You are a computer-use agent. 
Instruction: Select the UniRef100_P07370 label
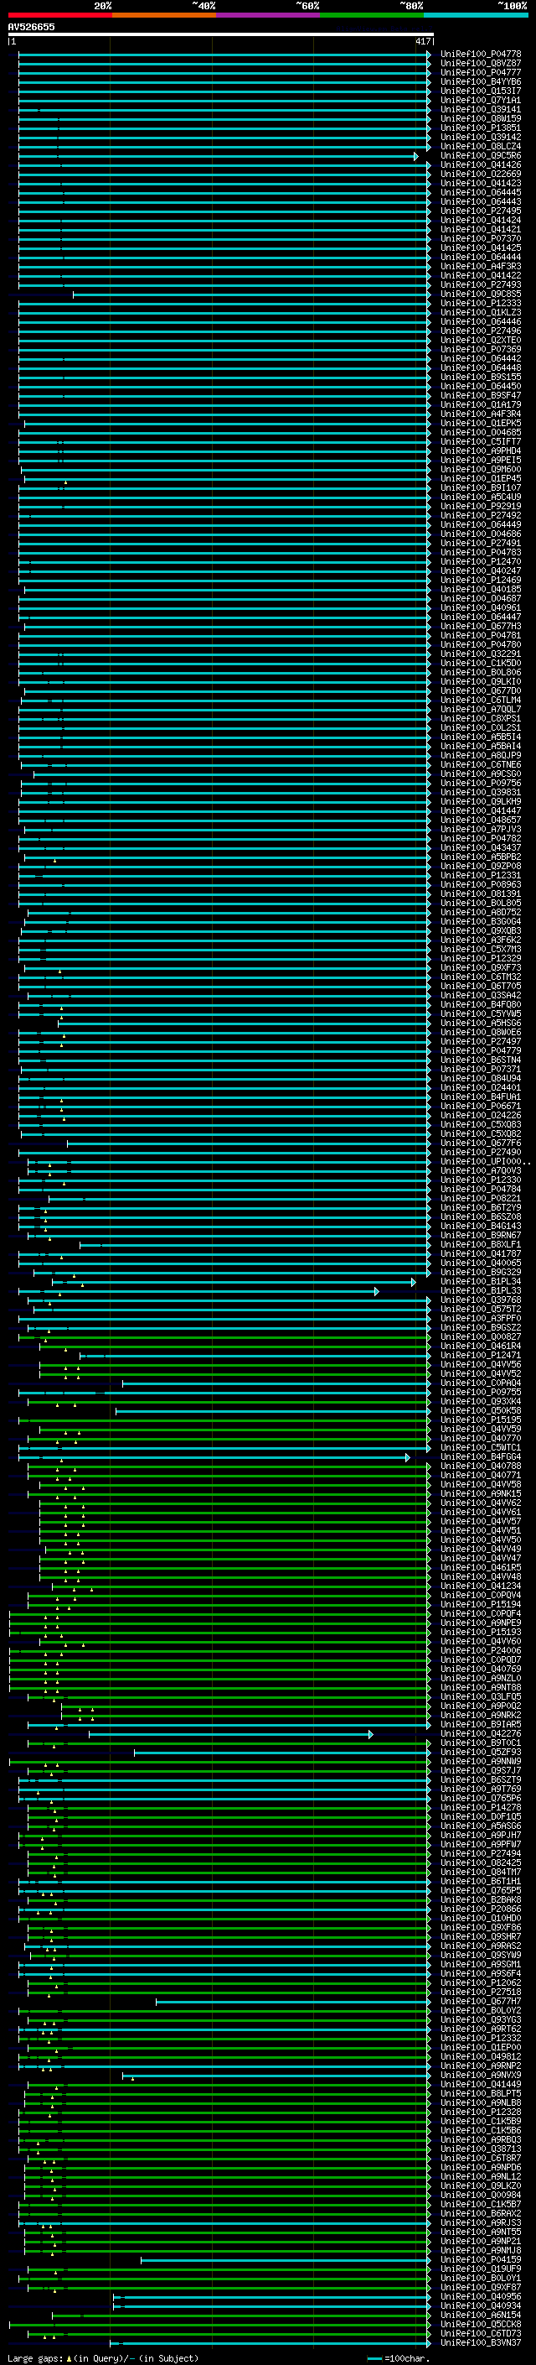[x=481, y=239]
